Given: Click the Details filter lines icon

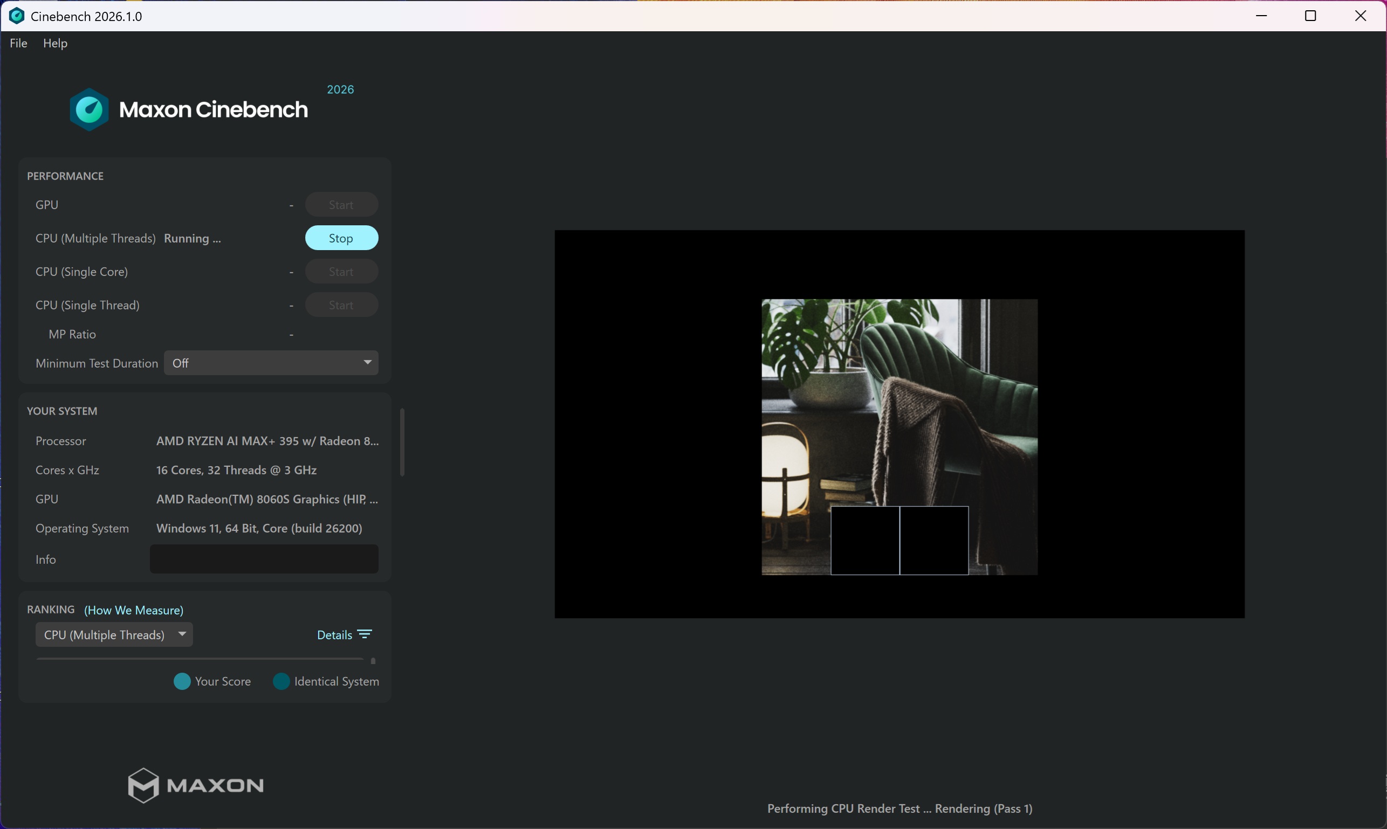Looking at the screenshot, I should tap(365, 634).
